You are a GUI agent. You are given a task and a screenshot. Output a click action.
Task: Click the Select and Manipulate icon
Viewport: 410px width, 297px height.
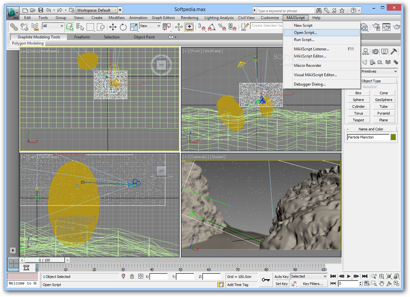[x=179, y=27]
